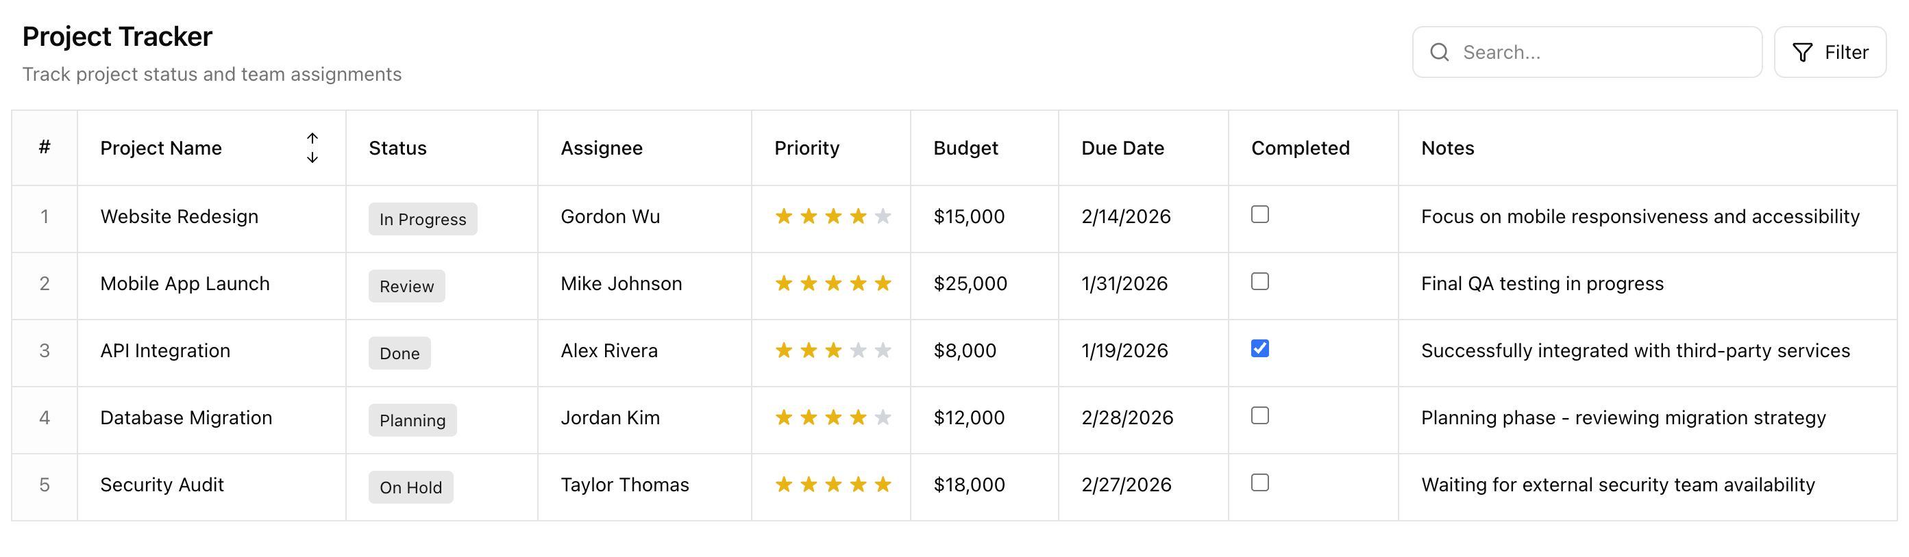Click the first star for Mobile App Launch

coord(783,283)
